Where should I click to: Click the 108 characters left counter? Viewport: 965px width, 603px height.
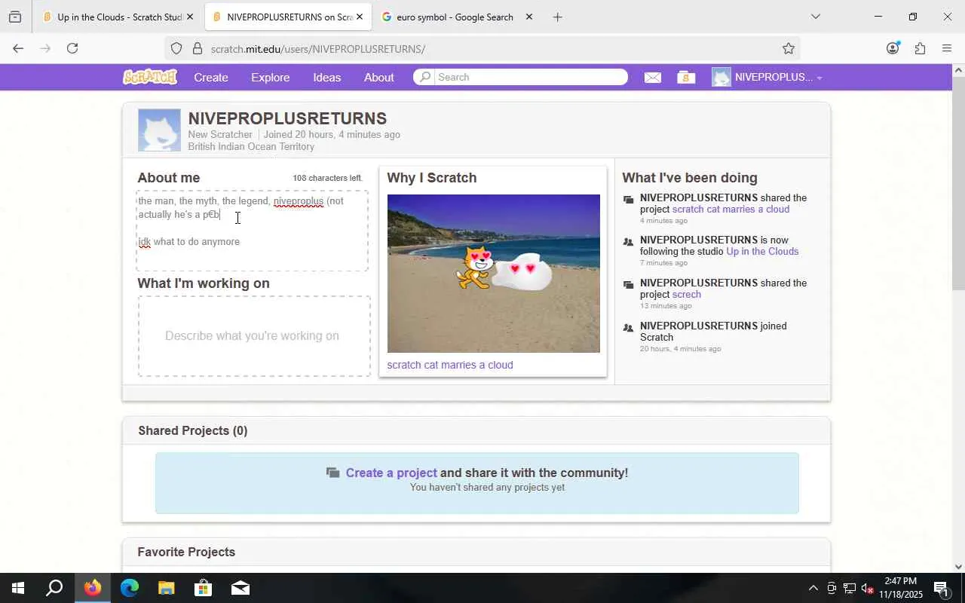pos(327,179)
